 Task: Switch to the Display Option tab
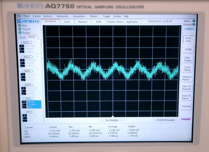click(x=115, y=22)
